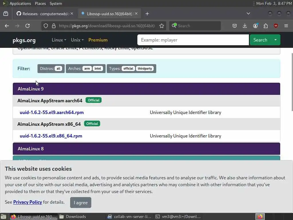Toggle the official type filter
Image resolution: width=293 pixels, height=220 pixels.
[x=128, y=68]
